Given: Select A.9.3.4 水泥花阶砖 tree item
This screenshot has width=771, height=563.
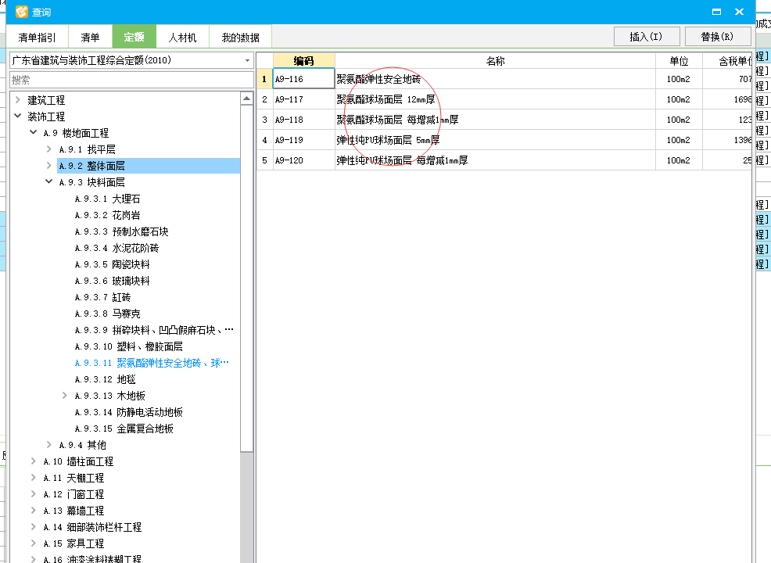Looking at the screenshot, I should click(117, 248).
